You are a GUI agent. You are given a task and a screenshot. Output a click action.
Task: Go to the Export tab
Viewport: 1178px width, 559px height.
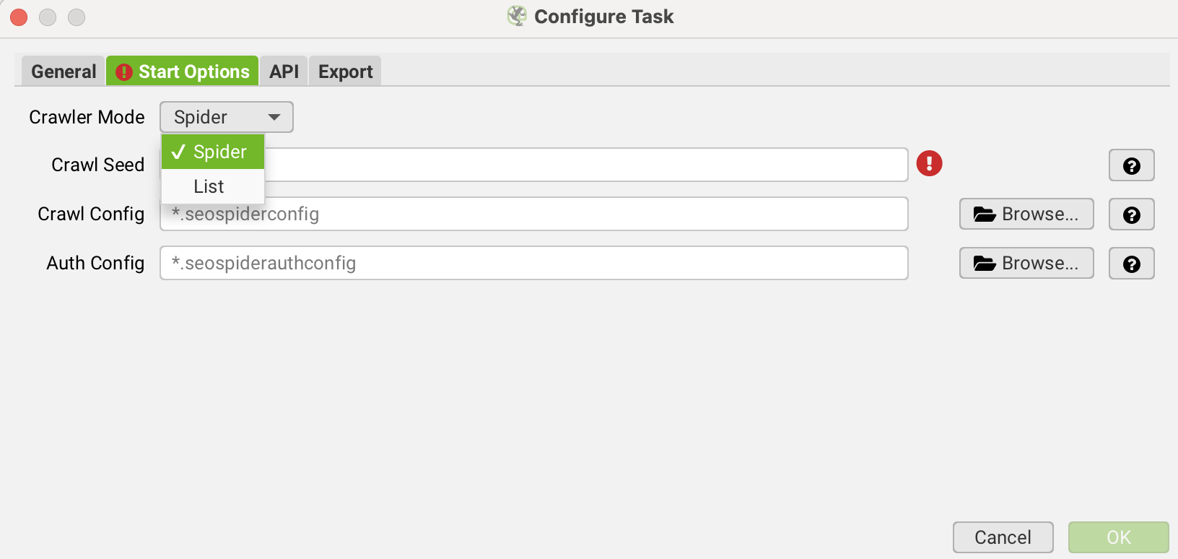tap(345, 71)
